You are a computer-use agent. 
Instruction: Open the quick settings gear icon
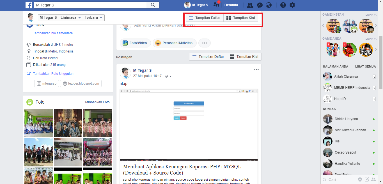[x=292, y=5]
